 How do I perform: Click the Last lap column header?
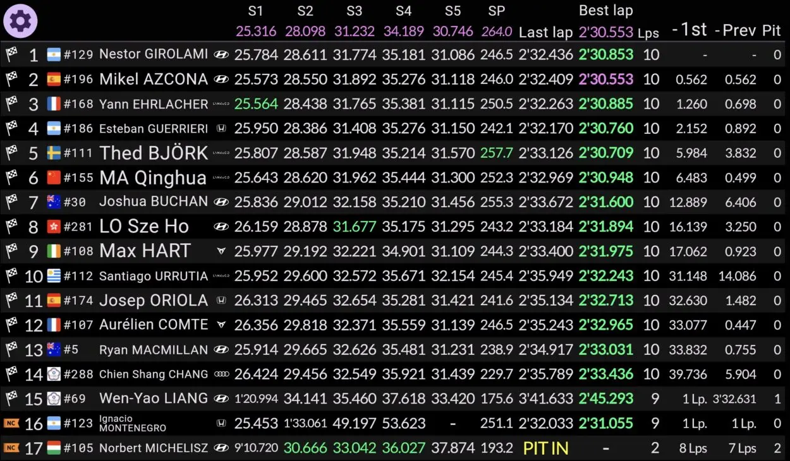coord(545,32)
